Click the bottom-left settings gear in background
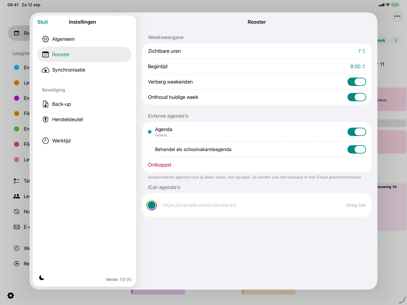 pos(11,295)
